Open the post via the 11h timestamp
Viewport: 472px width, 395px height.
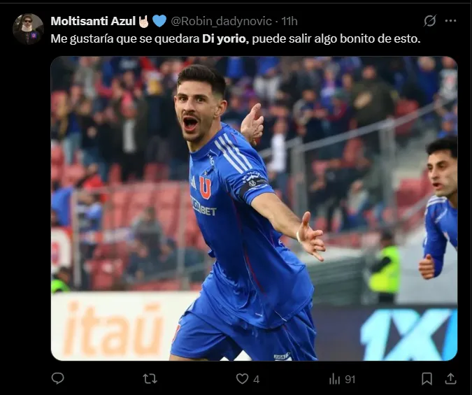tap(289, 21)
